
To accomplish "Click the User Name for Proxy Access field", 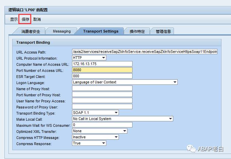I will point(102,100).
